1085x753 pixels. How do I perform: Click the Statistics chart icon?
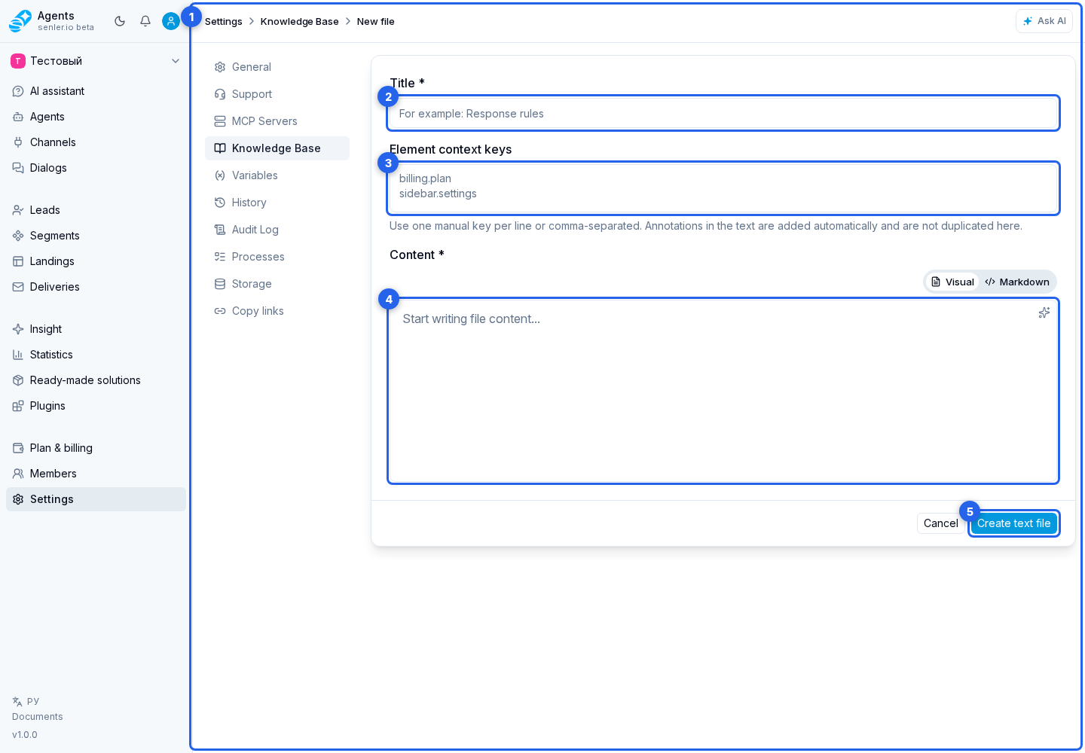pos(18,355)
